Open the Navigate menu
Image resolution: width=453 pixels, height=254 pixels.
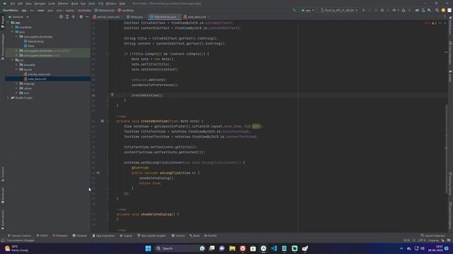click(40, 4)
